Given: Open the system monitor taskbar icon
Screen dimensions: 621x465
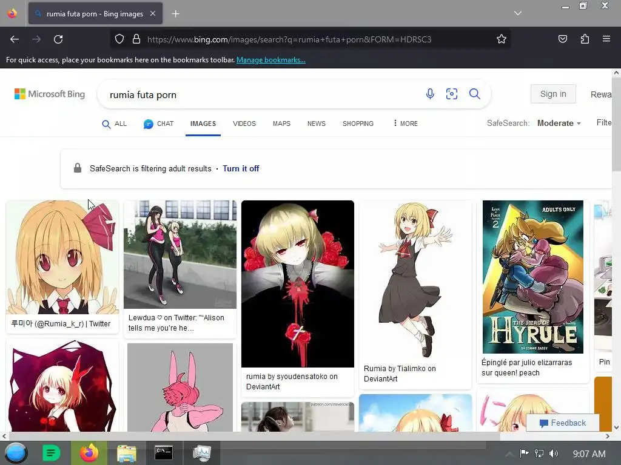Looking at the screenshot, I should point(201,453).
